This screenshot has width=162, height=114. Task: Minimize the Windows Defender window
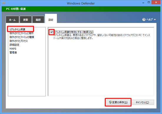(x=143, y=3)
